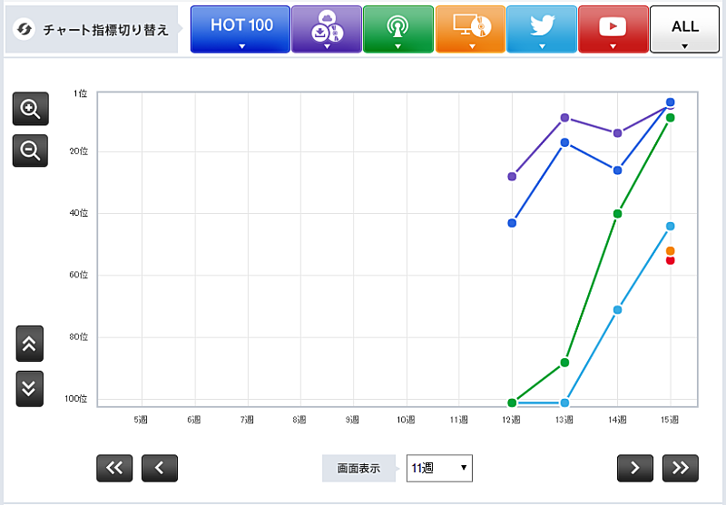Jump to first weeks with double-left arrow
The height and width of the screenshot is (505, 726).
point(114,468)
